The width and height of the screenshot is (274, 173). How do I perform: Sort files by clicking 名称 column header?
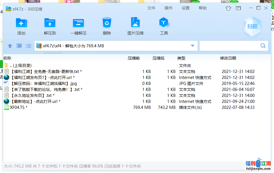(7, 58)
